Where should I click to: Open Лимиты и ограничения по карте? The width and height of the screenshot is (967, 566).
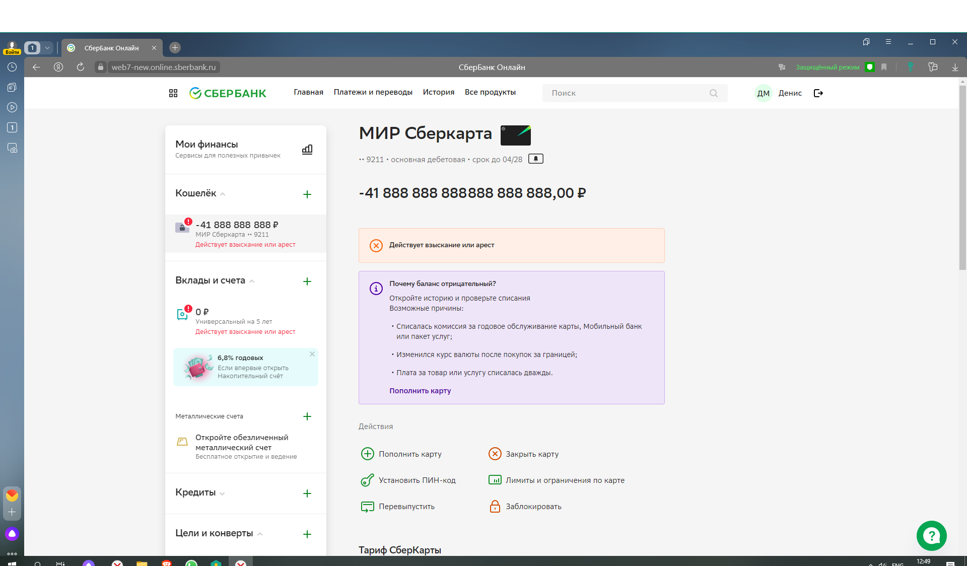(557, 480)
